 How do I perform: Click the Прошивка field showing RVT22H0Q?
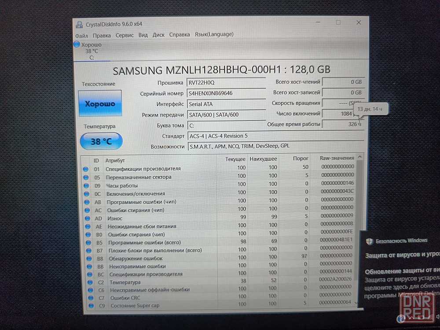pos(225,83)
